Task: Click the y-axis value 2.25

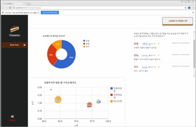Action: coord(40,95)
